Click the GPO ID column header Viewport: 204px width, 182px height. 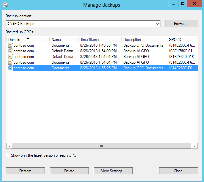(181, 40)
